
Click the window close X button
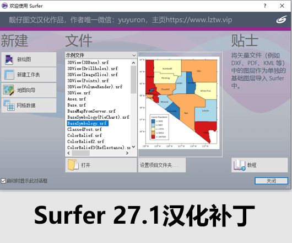pos(282,6)
